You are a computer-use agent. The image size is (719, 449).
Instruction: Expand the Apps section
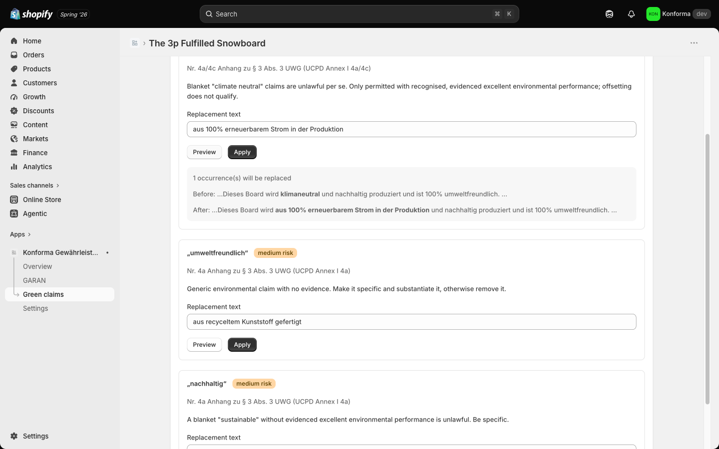(20, 234)
